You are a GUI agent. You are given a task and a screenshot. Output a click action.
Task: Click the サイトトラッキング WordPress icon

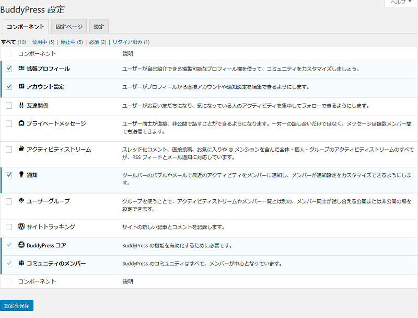coord(21,226)
